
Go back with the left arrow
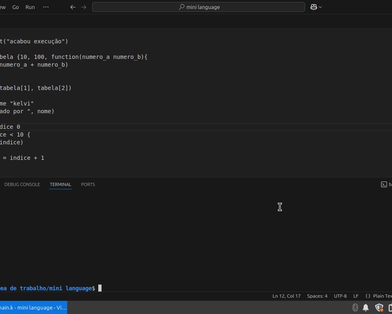73,7
